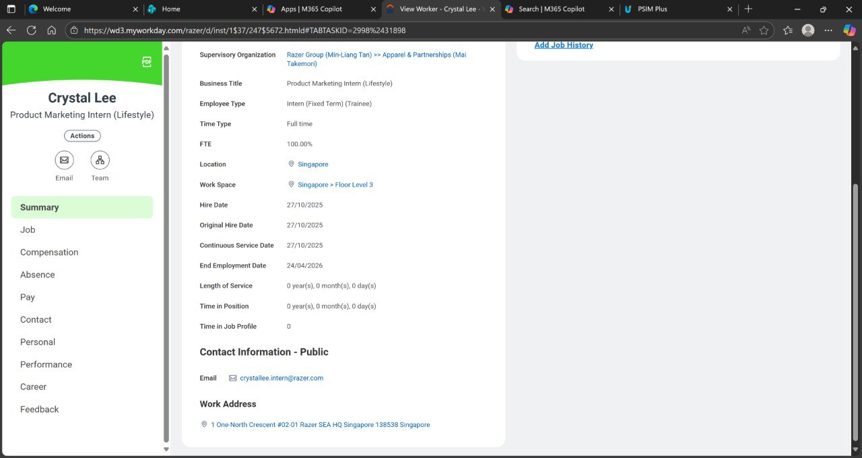Screen dimensions: 862x458
Task: Click crystallee.intern@razer.com email link
Action: [x=281, y=378]
